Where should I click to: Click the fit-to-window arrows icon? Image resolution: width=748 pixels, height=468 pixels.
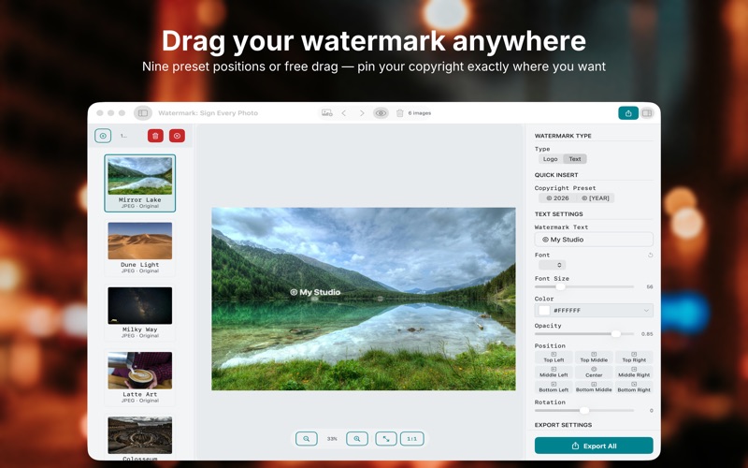386,438
